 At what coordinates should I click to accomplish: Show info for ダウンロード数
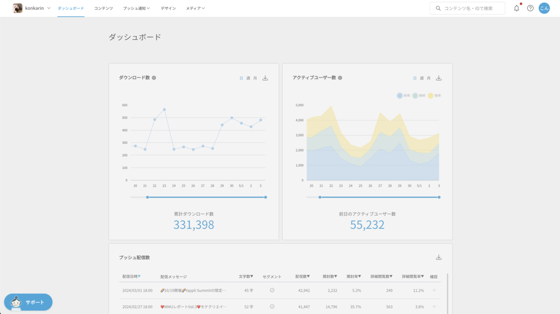[154, 78]
